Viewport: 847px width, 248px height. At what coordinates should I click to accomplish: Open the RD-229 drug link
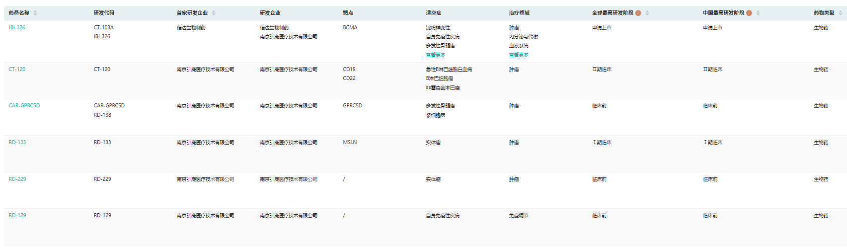(x=17, y=179)
